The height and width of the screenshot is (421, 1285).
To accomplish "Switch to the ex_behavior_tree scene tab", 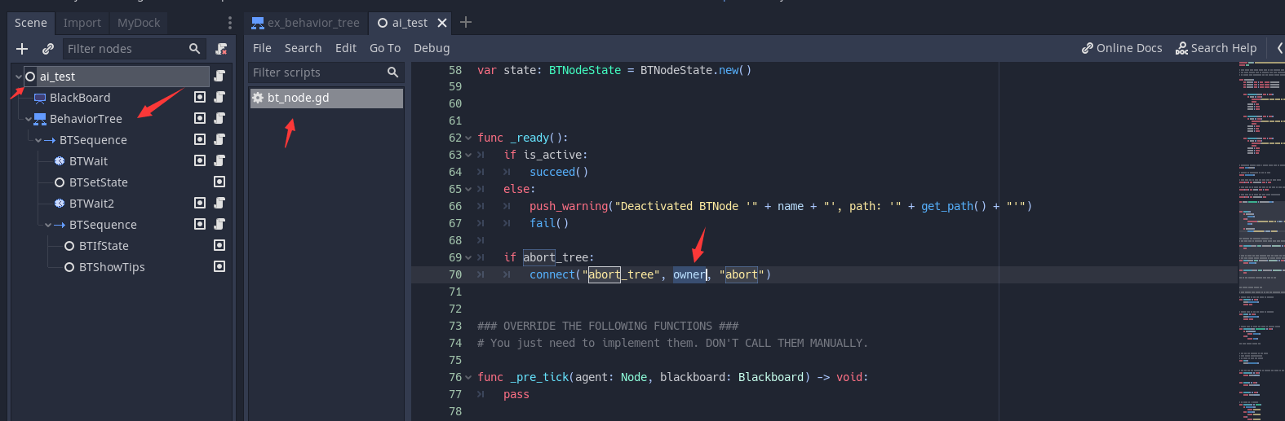I will [x=306, y=23].
